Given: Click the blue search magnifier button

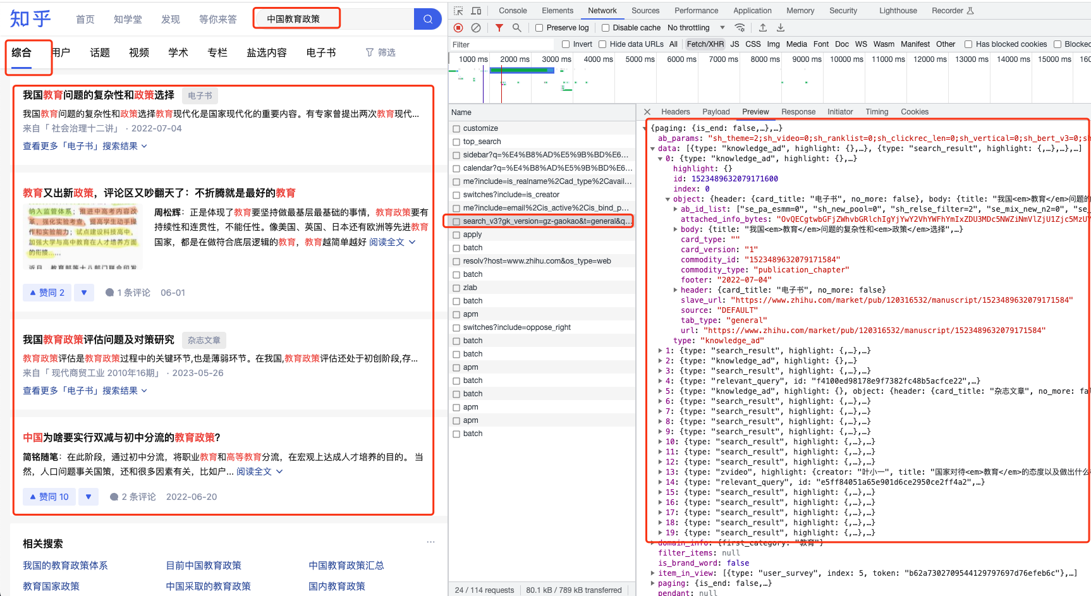Looking at the screenshot, I should coord(428,19).
